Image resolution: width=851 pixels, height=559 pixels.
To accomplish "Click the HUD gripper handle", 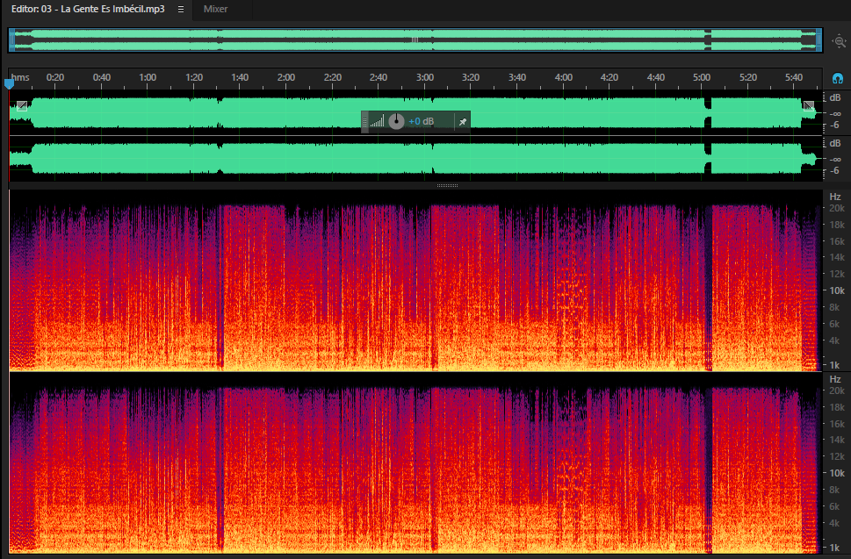I will (x=364, y=121).
